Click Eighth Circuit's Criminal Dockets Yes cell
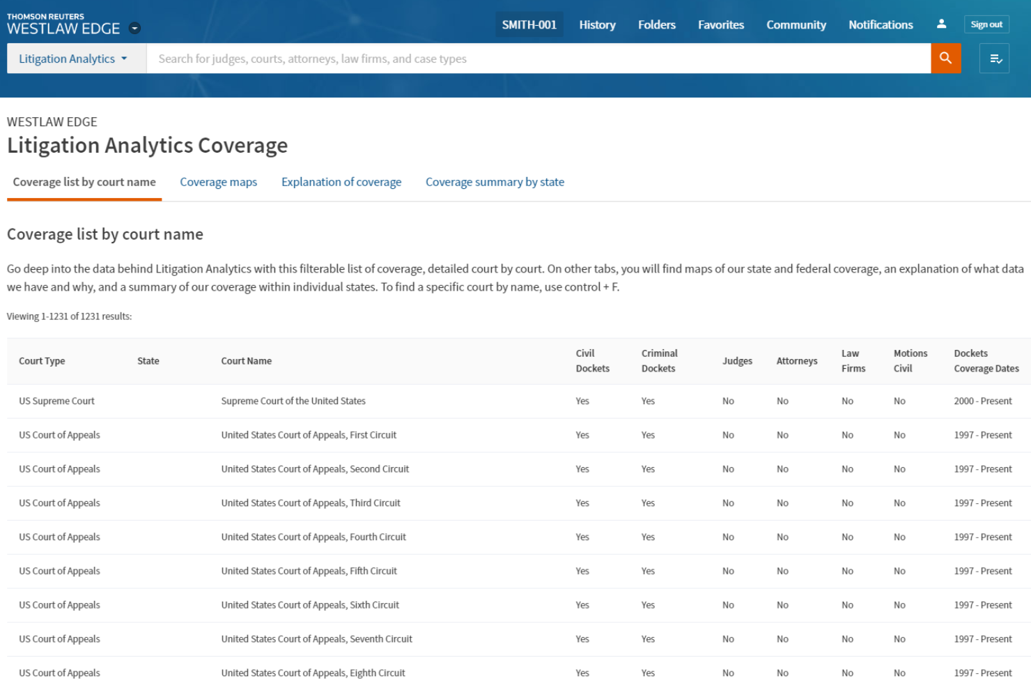 pyautogui.click(x=648, y=673)
